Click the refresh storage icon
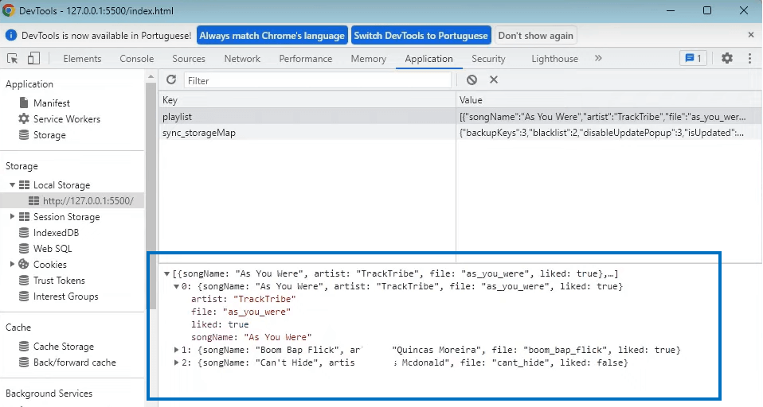The height and width of the screenshot is (407, 763). click(x=170, y=79)
